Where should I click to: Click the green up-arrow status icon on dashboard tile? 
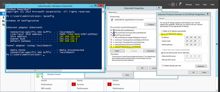pyautogui.click(x=38, y=76)
